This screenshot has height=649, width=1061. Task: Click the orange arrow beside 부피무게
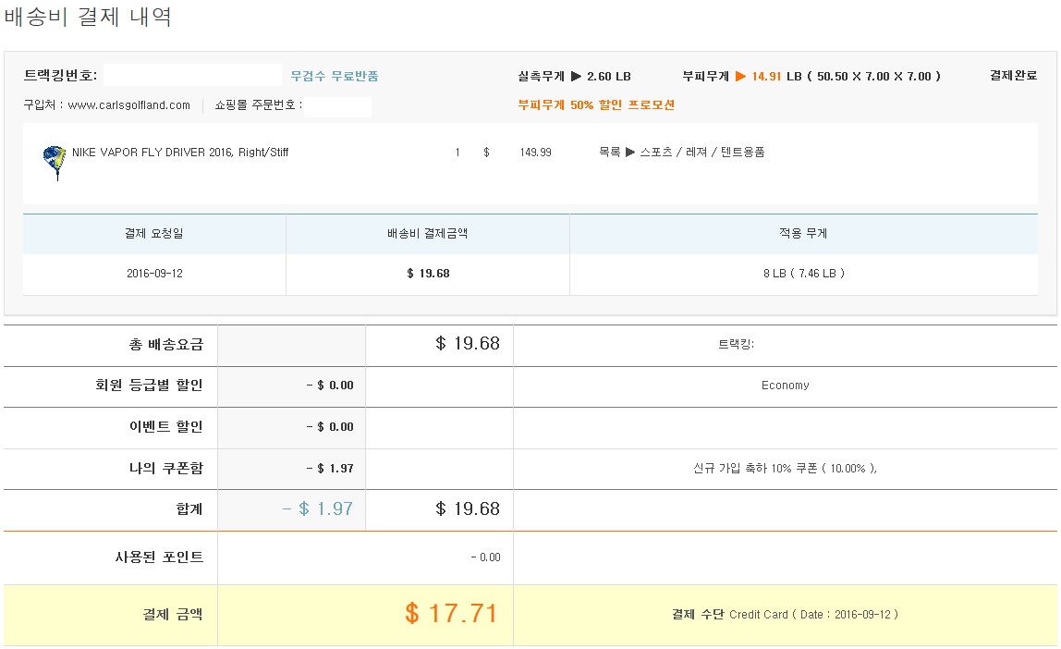click(x=740, y=77)
